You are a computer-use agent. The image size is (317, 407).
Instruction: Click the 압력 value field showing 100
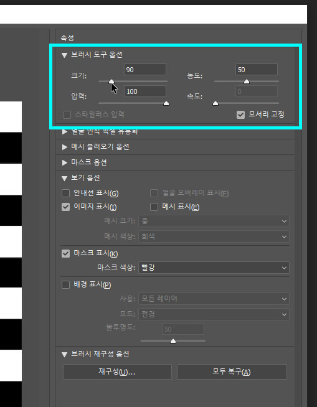(x=144, y=91)
